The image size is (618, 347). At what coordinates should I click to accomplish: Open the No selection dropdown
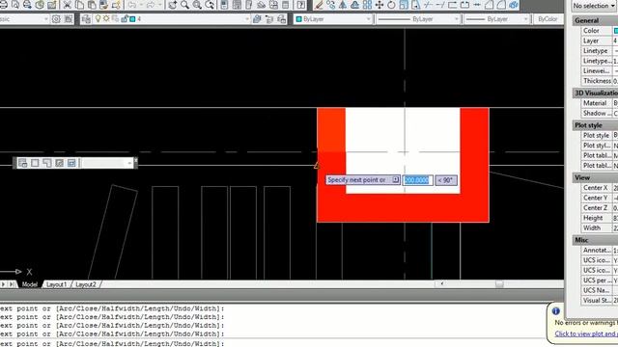(x=594, y=6)
